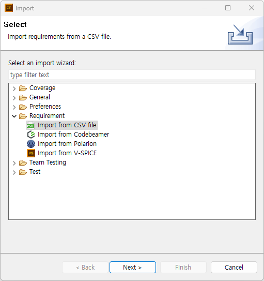Screen dimensions: 264x281
Task: Collapse the Requirement category
Action: point(14,116)
